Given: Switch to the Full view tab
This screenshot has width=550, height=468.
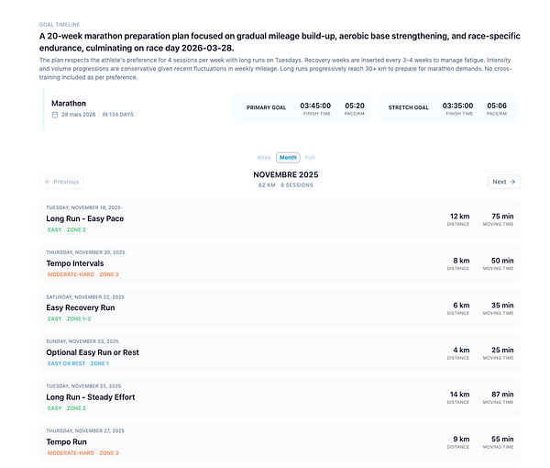Looking at the screenshot, I should pos(310,158).
